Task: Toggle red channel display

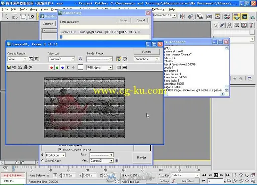Action: coord(52,68)
